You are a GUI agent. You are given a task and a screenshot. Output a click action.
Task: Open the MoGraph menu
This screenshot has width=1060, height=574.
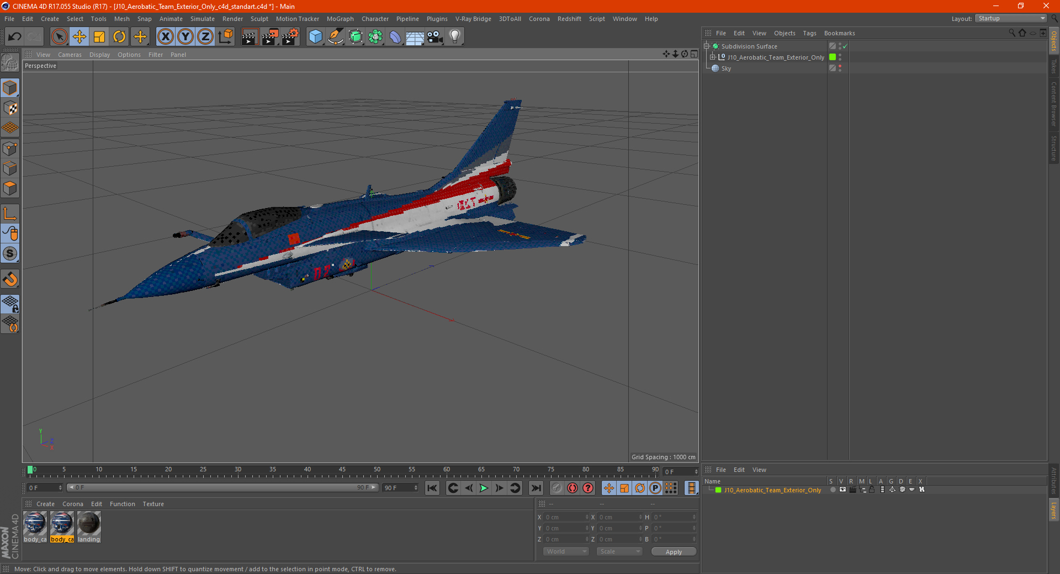tap(340, 19)
